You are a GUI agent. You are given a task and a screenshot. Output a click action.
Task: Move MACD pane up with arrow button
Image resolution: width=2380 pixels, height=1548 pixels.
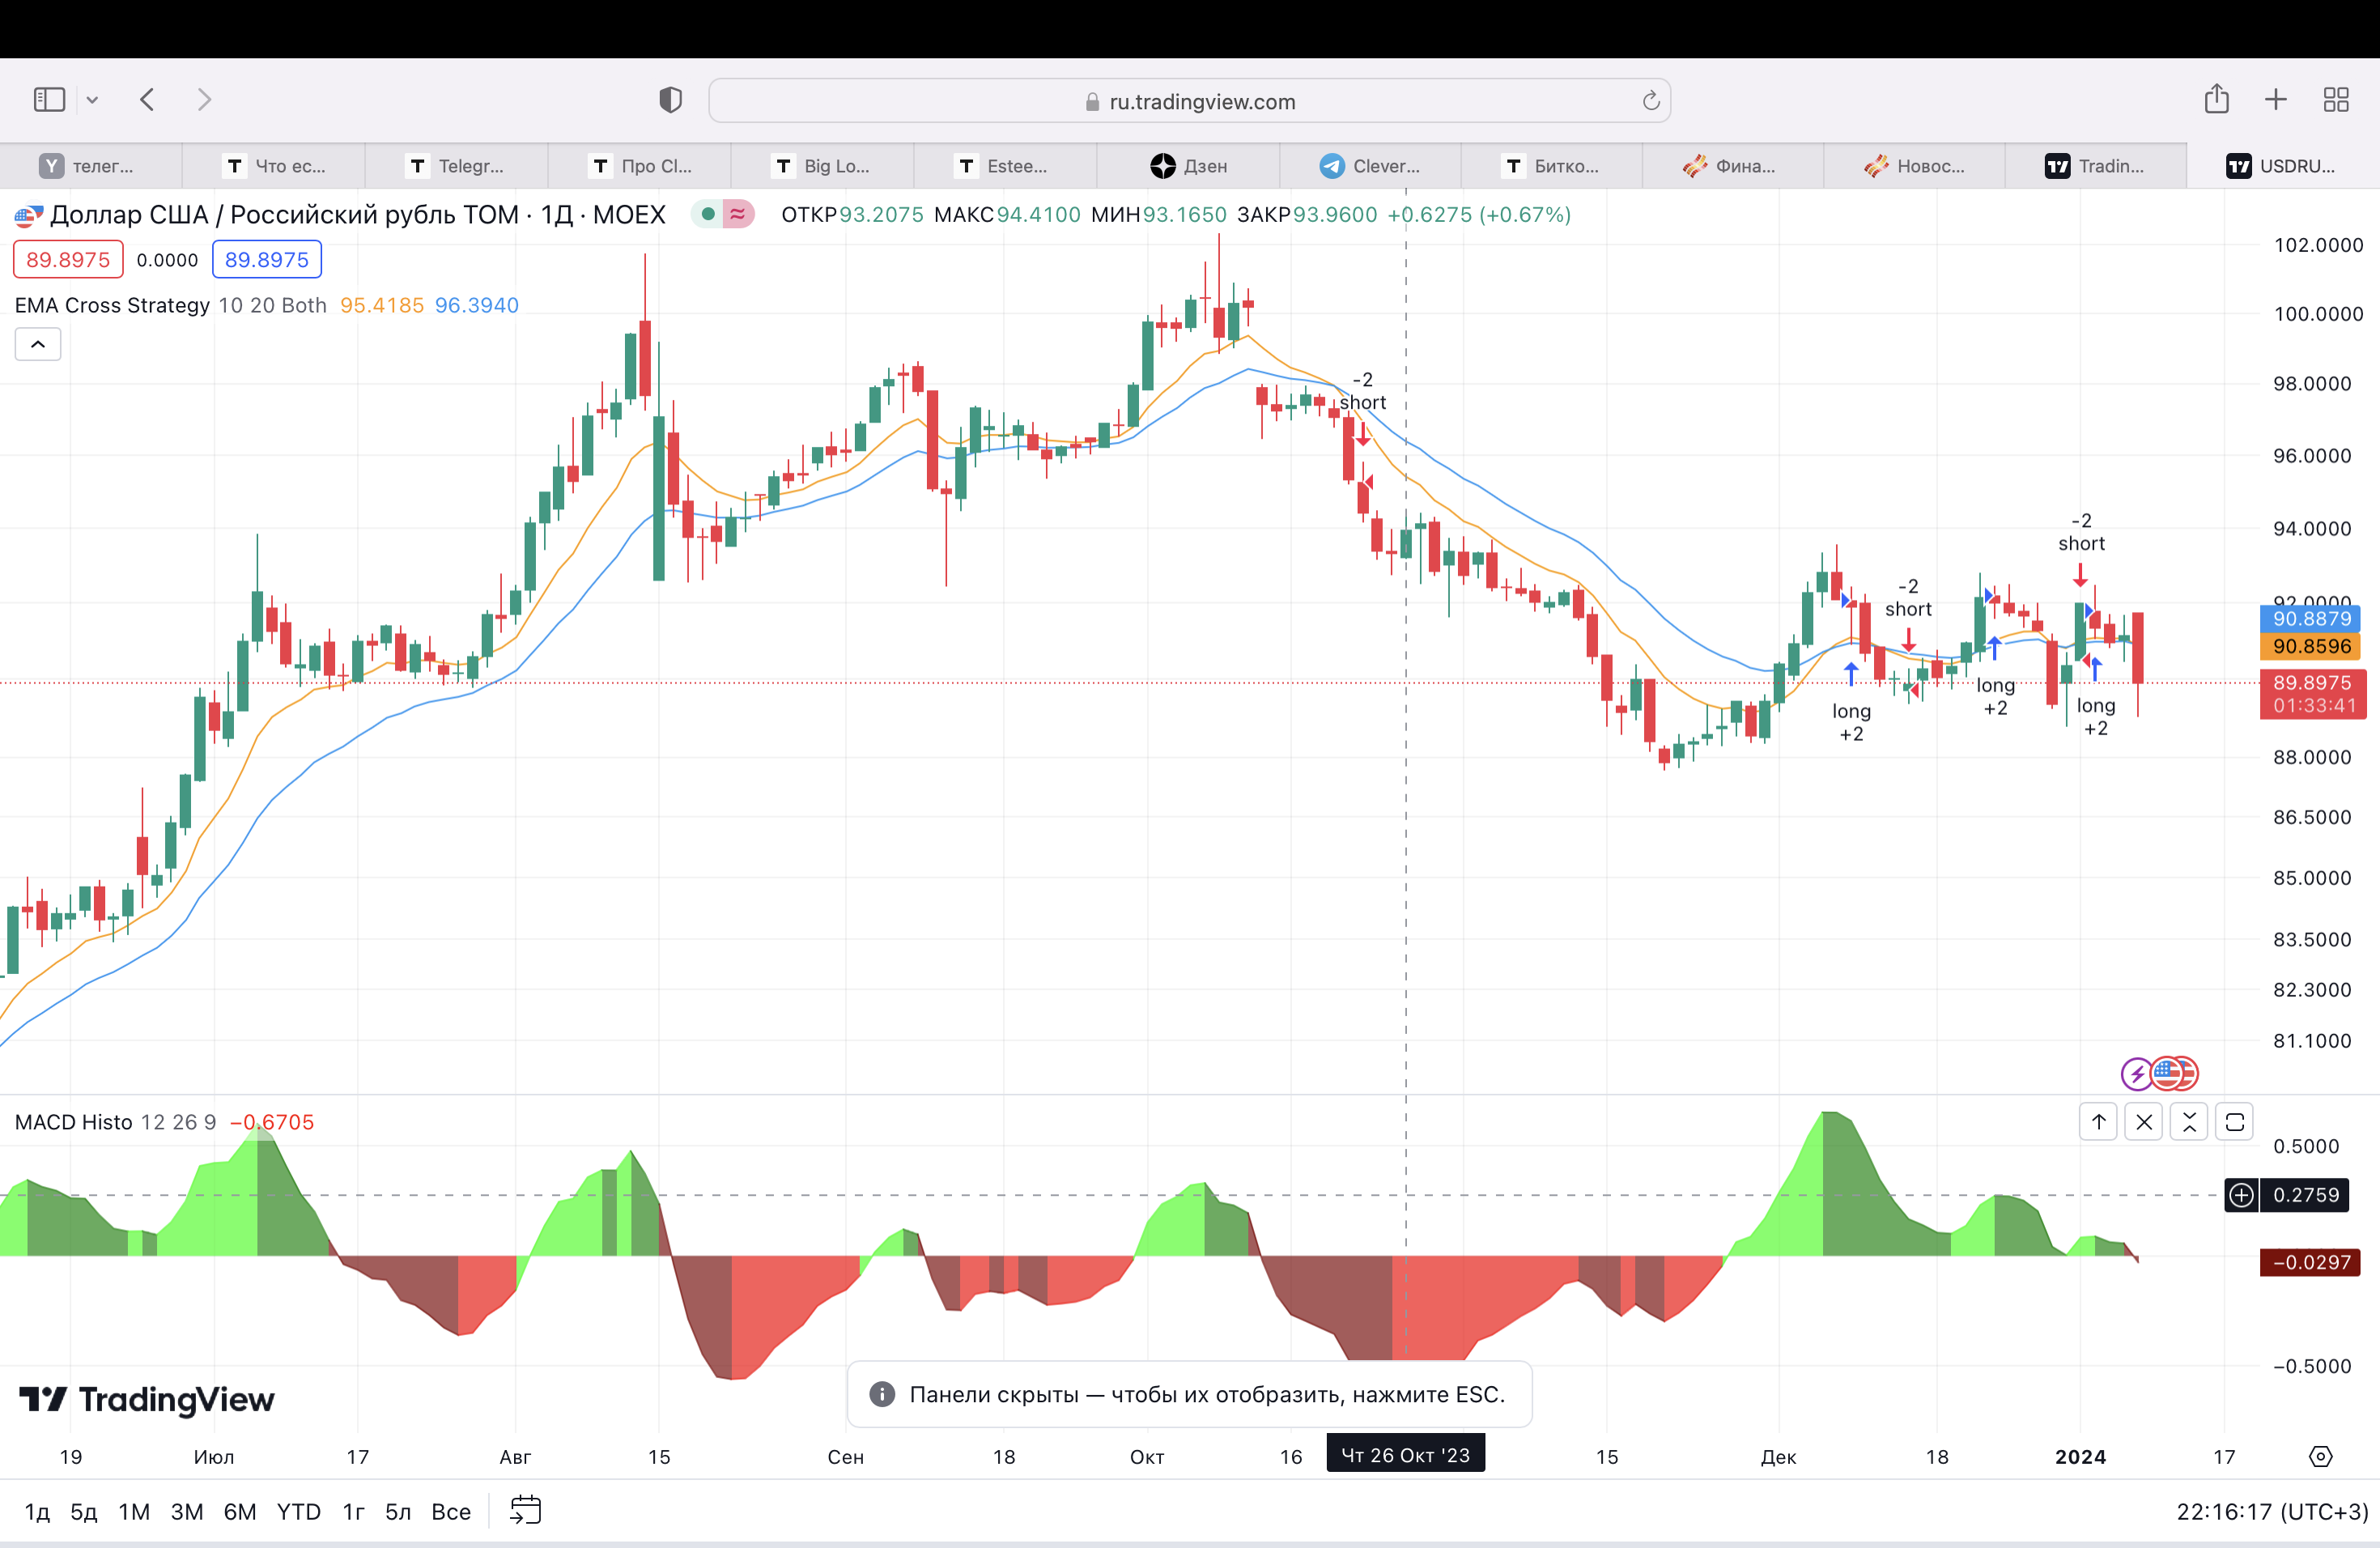(2098, 1122)
